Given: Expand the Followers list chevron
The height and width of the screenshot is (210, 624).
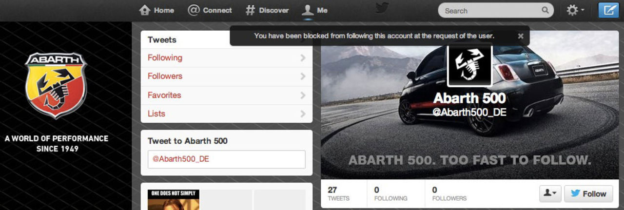Looking at the screenshot, I should pyautogui.click(x=303, y=76).
